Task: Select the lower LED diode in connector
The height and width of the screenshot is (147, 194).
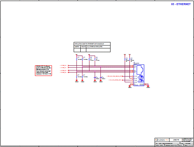Action: (x=141, y=81)
